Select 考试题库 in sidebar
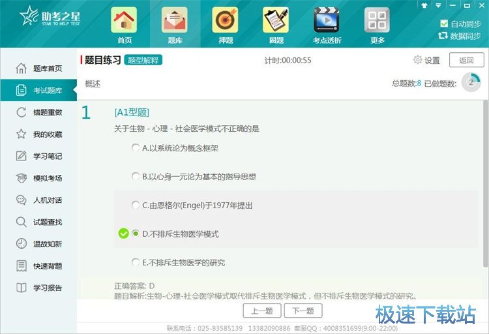Viewport: 489px width, 334px height. coord(38,90)
